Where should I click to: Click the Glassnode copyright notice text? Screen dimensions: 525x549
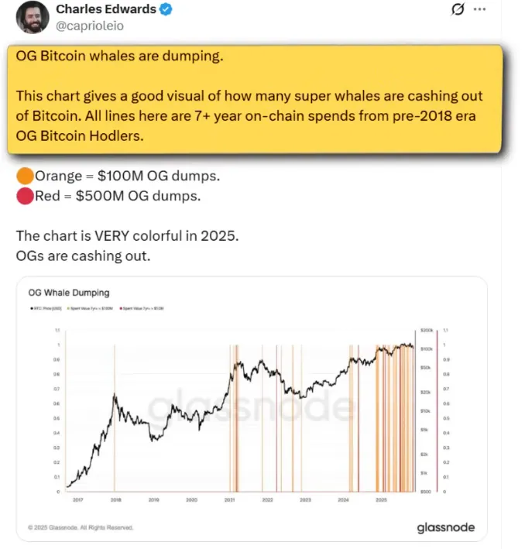click(81, 527)
